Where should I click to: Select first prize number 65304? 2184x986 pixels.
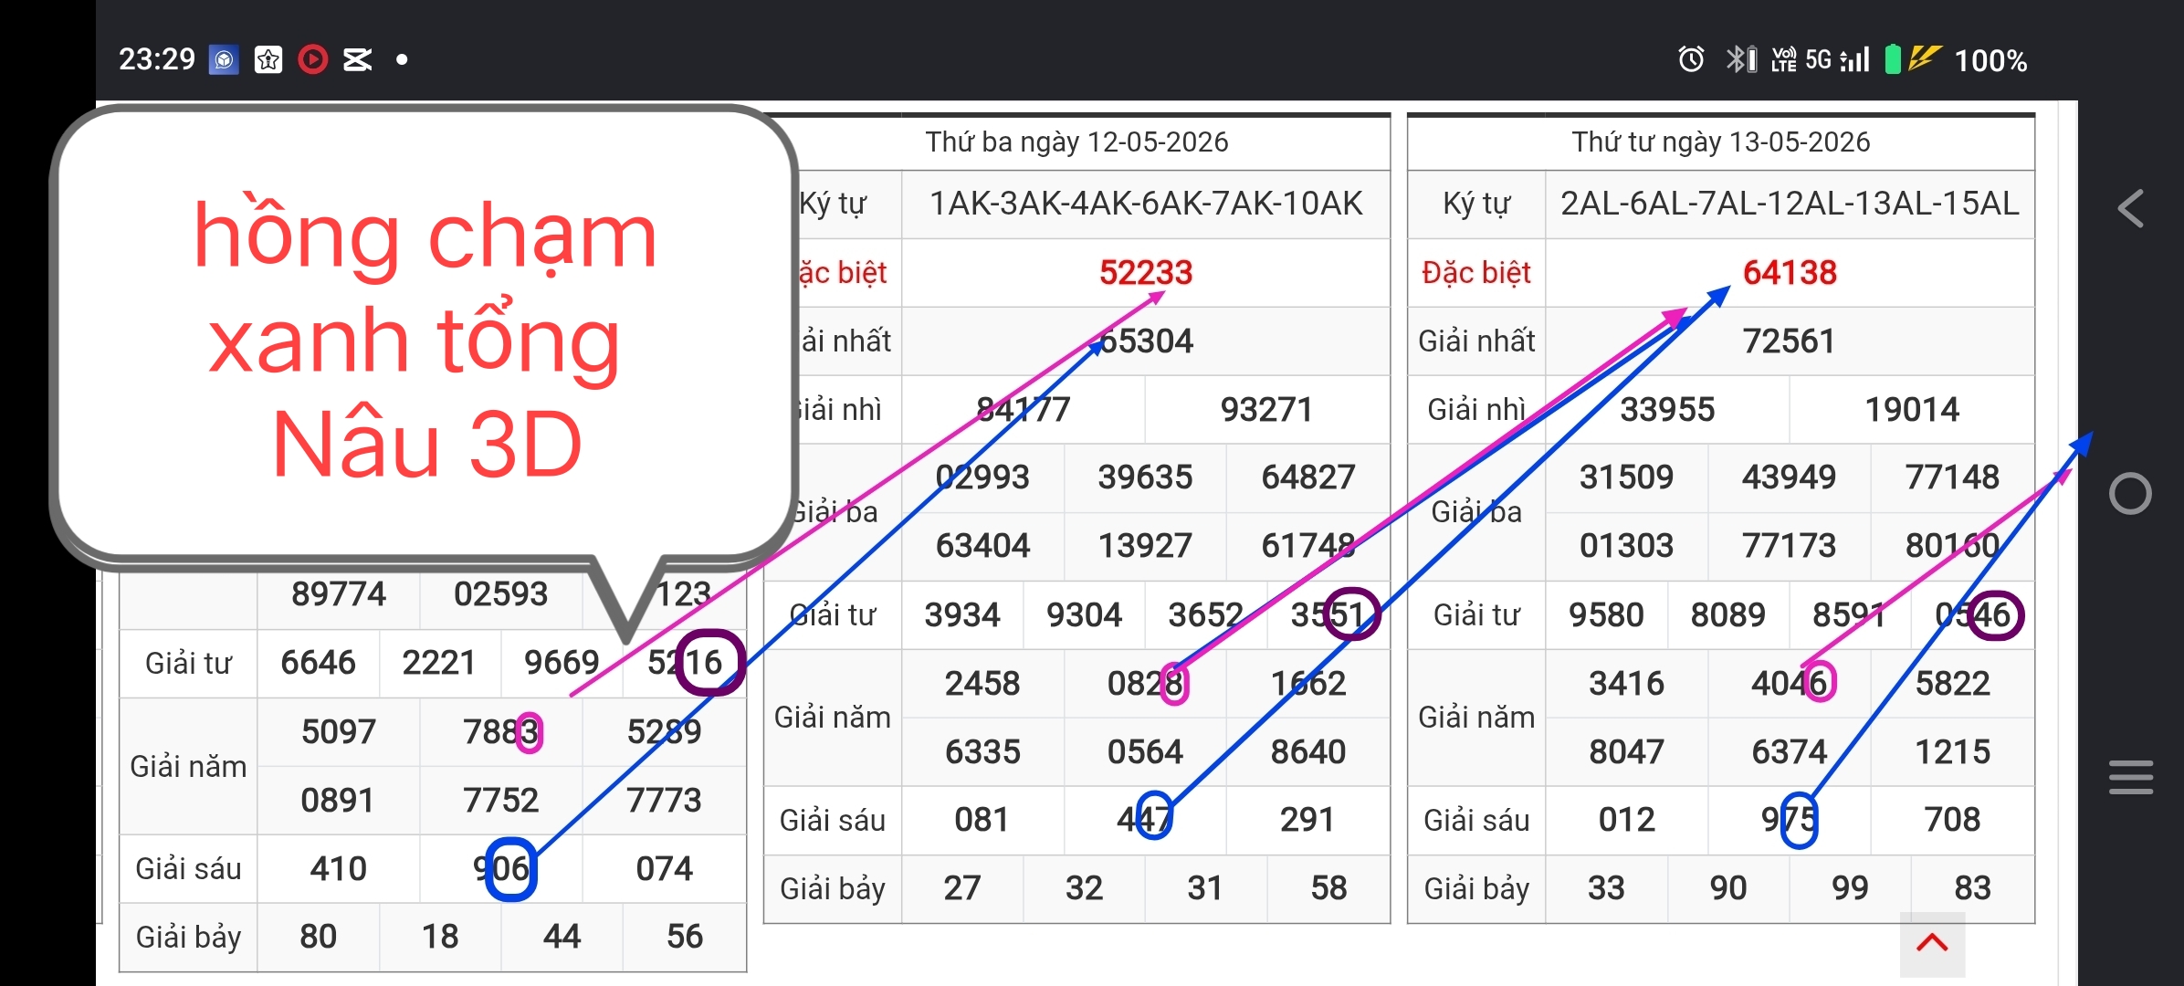click(1146, 341)
